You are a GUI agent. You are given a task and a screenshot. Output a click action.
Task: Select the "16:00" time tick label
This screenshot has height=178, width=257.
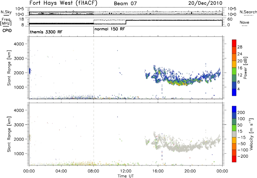(x=158, y=171)
